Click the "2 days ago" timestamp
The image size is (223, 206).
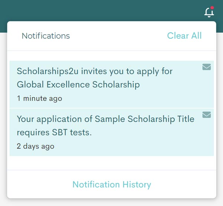35,146
